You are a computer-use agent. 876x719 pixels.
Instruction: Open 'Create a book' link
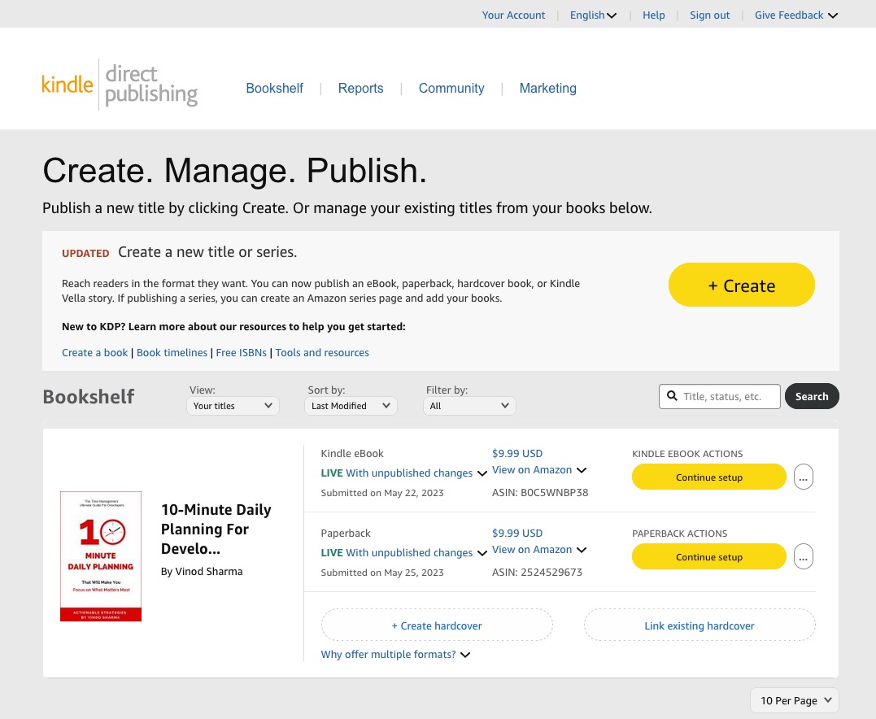[x=95, y=352]
